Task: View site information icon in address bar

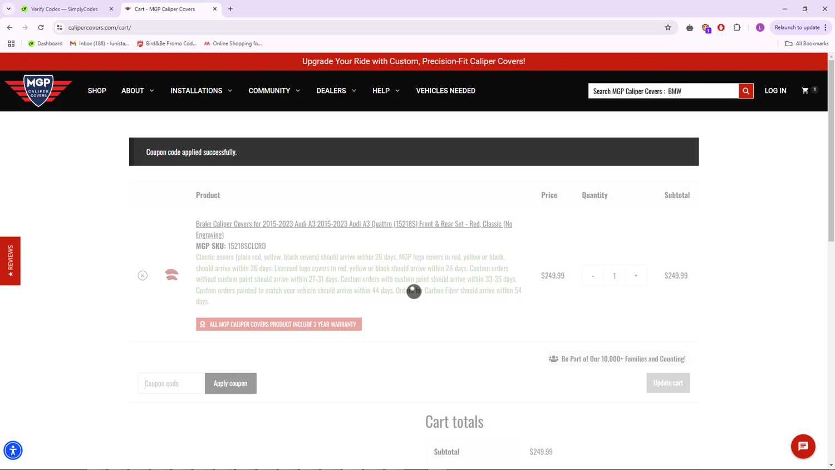Action: pyautogui.click(x=60, y=27)
